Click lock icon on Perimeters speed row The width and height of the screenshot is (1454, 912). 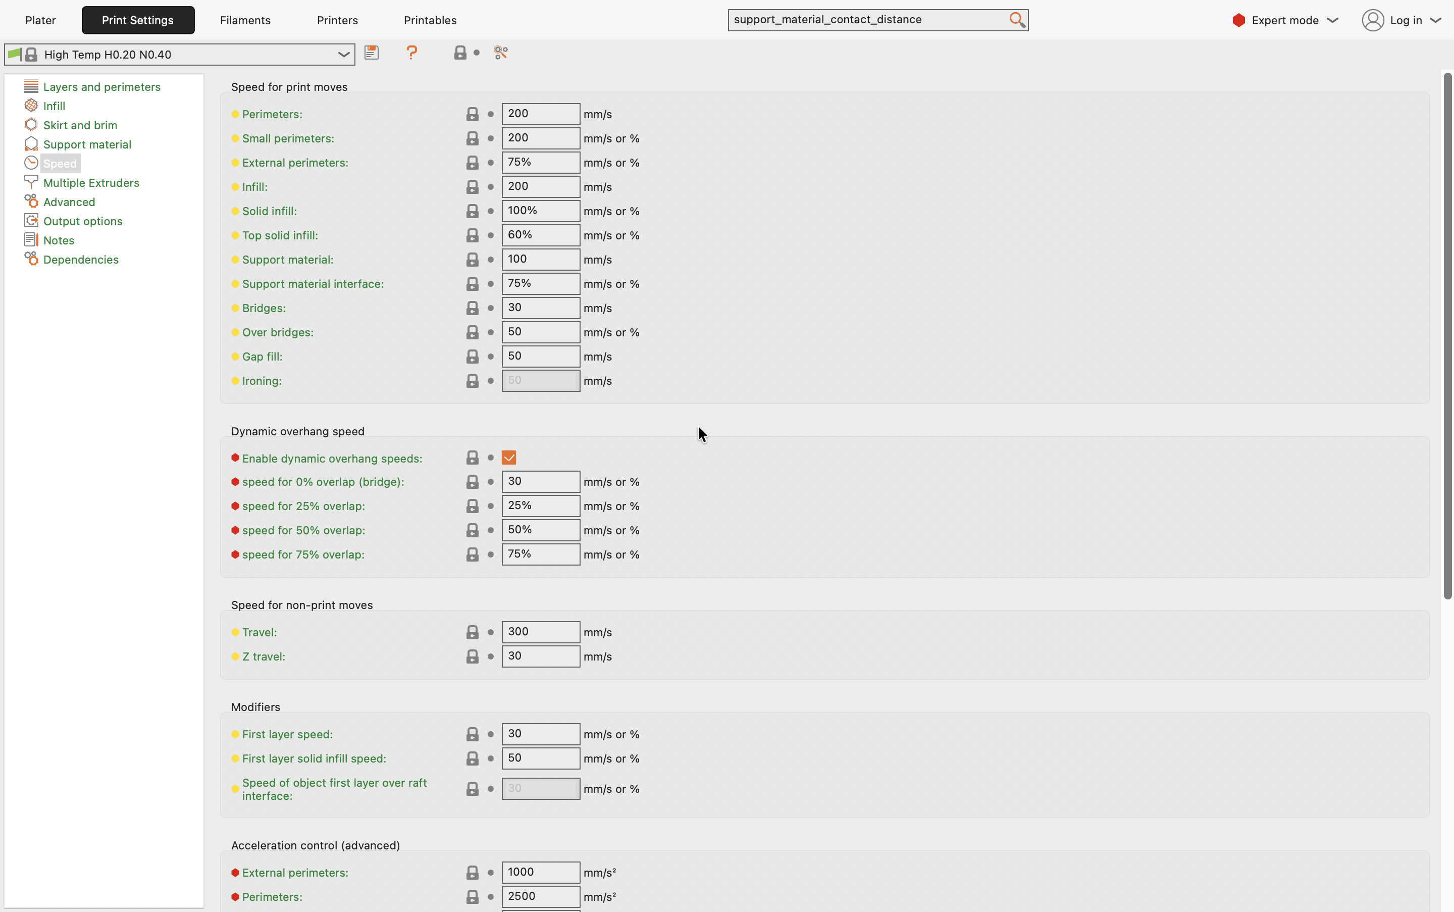click(472, 114)
